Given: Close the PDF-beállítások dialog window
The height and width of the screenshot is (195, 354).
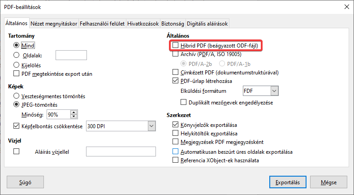Looking at the screenshot, I should [346, 7].
